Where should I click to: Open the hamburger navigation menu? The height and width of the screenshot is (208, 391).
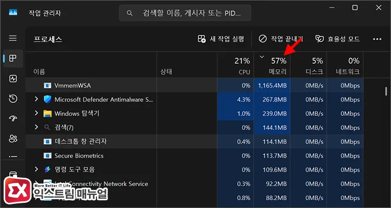click(13, 38)
